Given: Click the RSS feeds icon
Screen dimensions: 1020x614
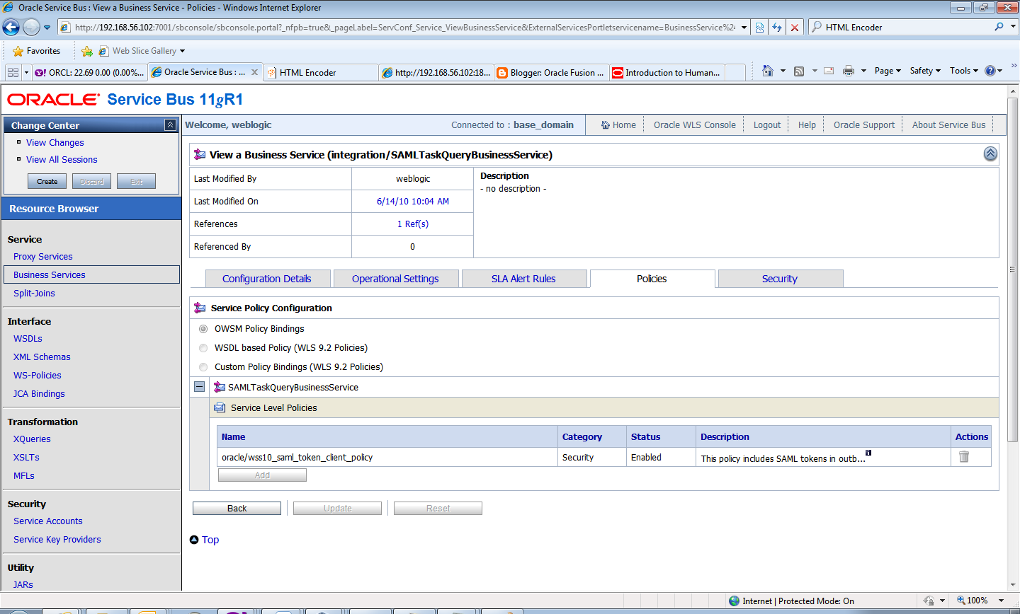Looking at the screenshot, I should [x=799, y=71].
